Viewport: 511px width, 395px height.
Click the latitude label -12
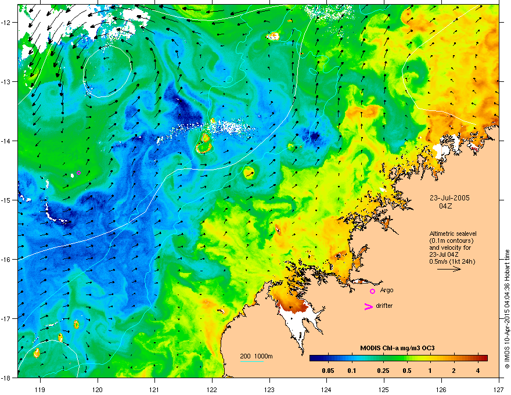point(6,23)
